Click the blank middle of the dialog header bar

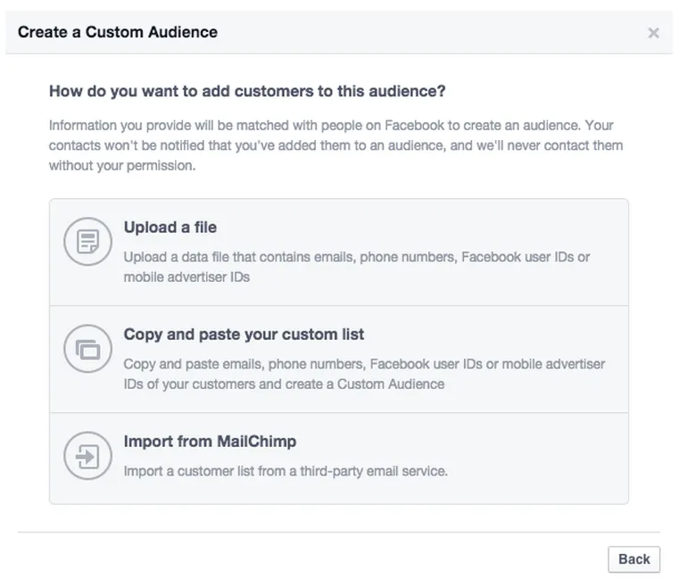(x=428, y=32)
